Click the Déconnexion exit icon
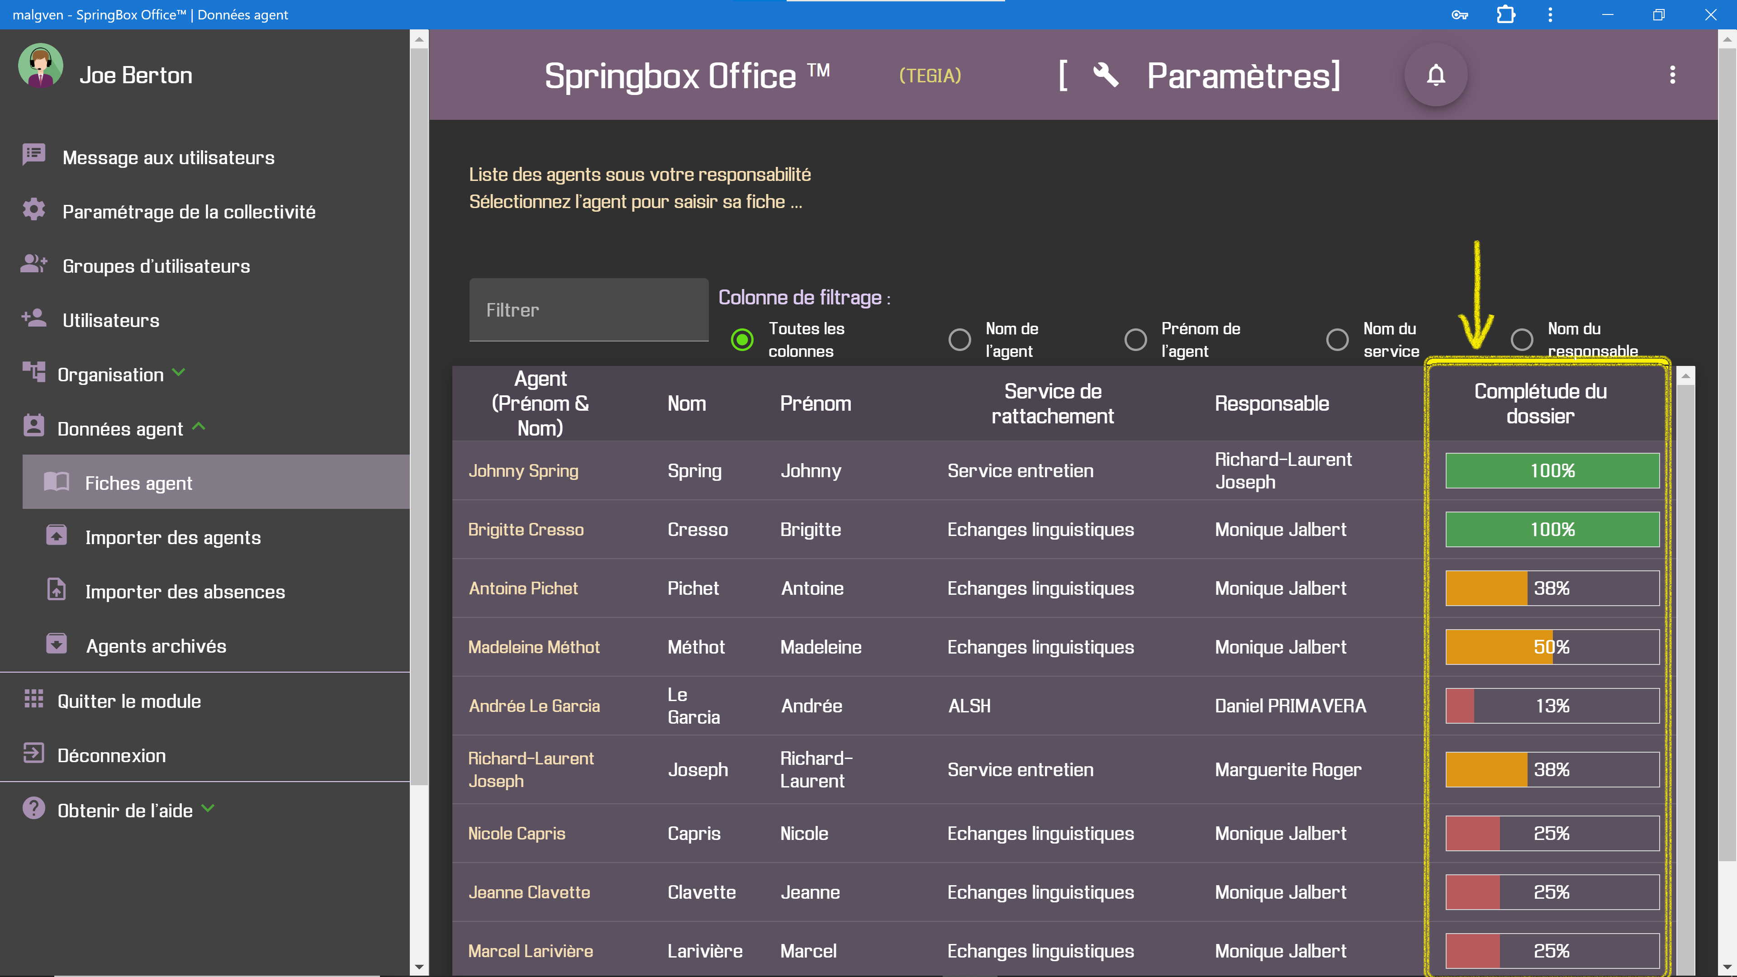Viewport: 1737px width, 977px height. (34, 753)
